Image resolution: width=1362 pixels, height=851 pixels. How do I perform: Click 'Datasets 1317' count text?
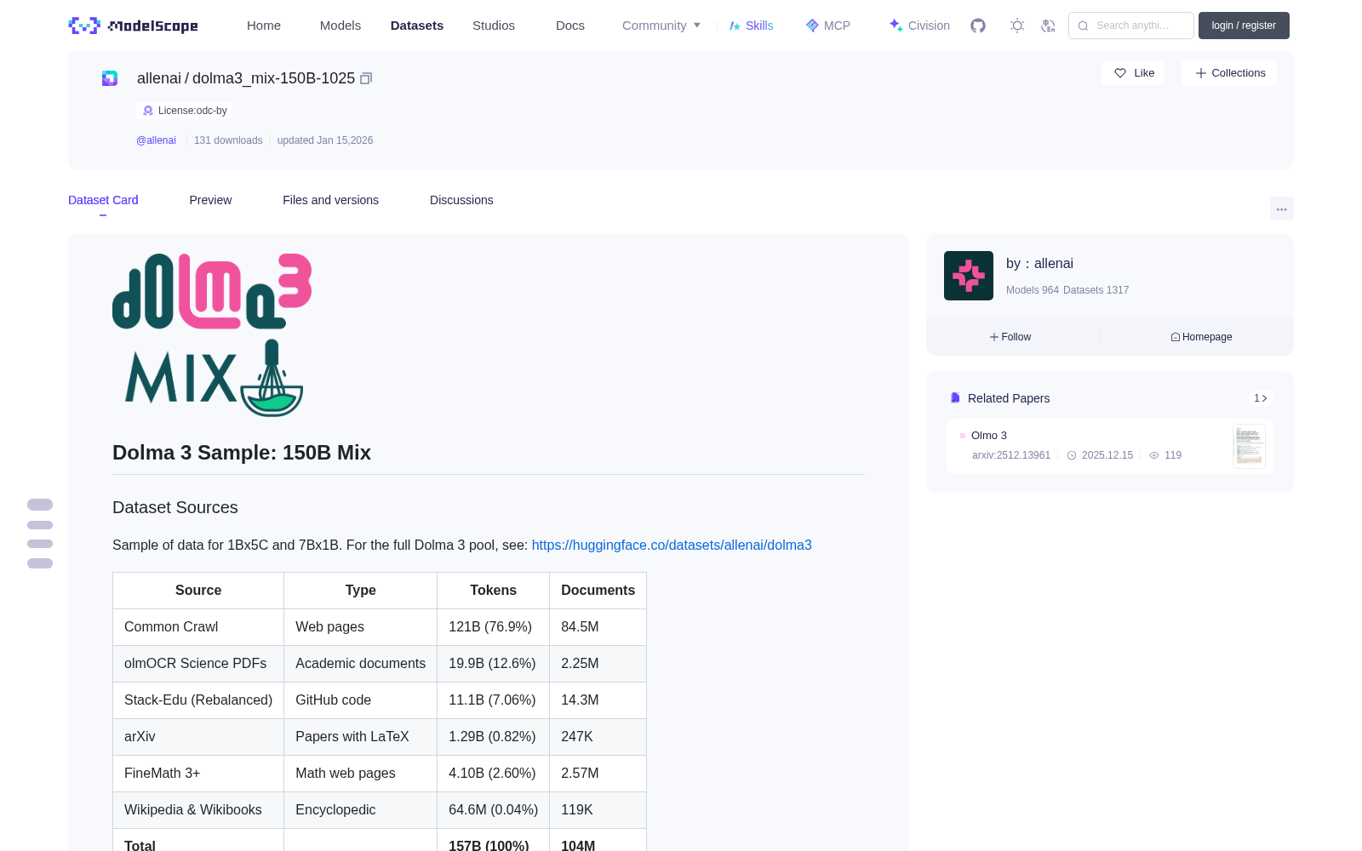[1096, 290]
